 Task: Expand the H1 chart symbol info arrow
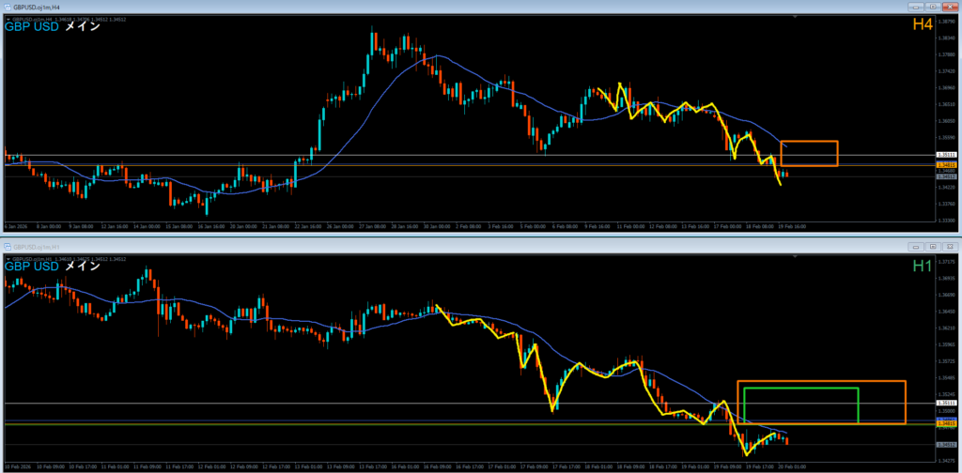pos(8,258)
